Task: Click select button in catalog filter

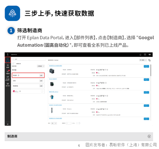Action: [x=41, y=81]
